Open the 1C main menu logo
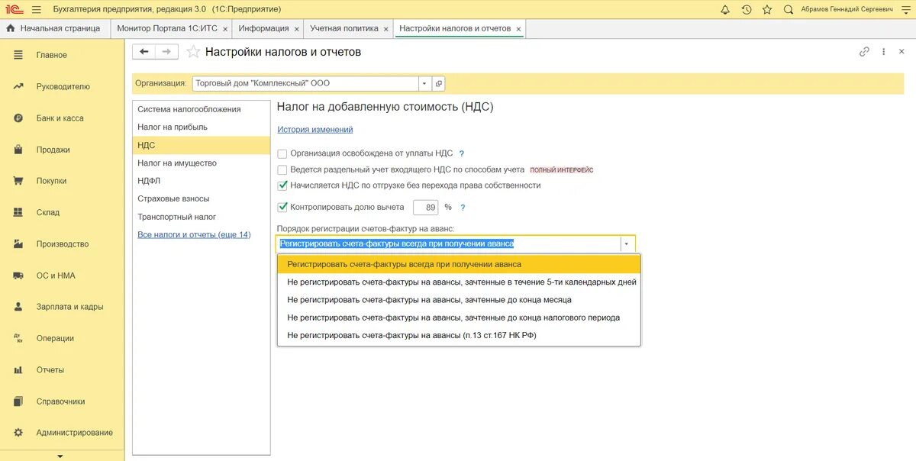The width and height of the screenshot is (916, 461). (14, 9)
